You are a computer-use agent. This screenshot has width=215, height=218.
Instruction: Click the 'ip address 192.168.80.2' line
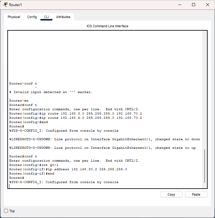68,169
